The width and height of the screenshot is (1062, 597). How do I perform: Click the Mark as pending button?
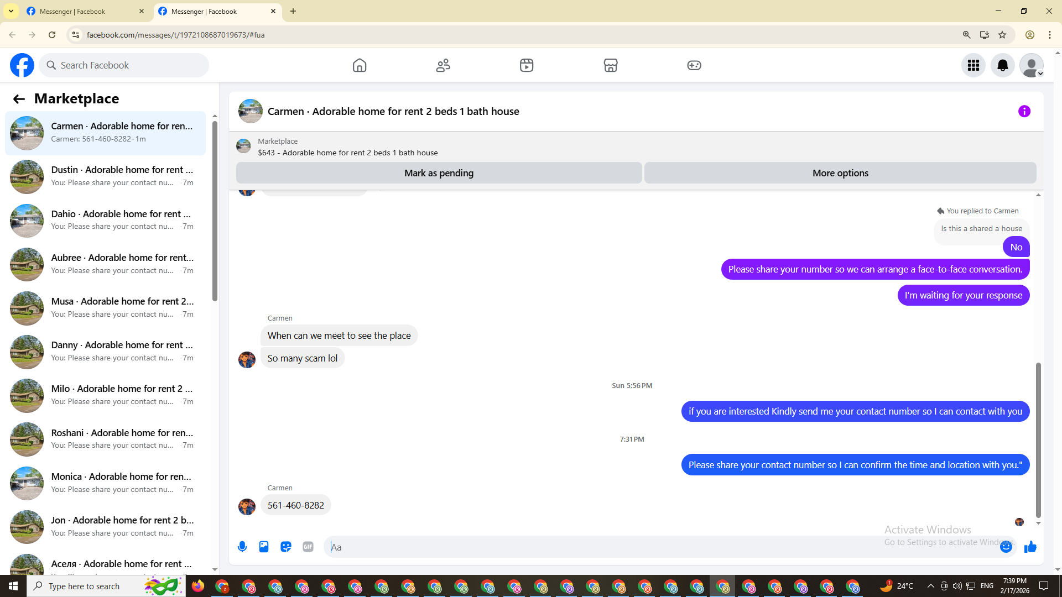[439, 173]
